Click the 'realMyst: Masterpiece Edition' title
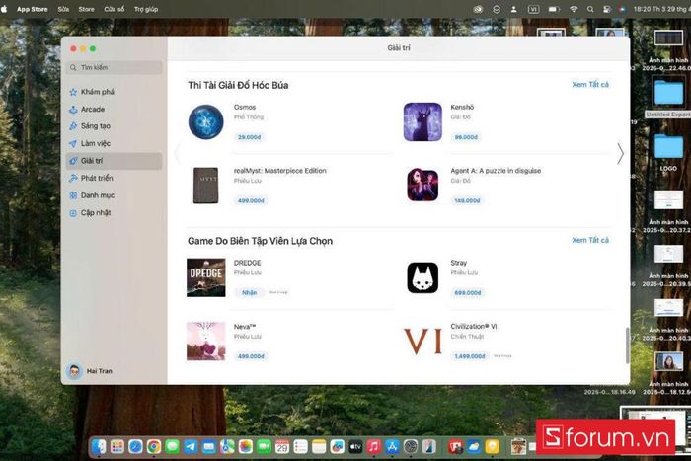691x461 pixels. 279,171
